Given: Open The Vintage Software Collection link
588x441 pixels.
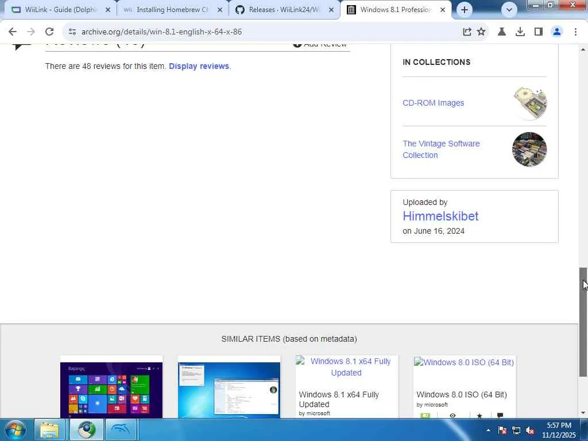Looking at the screenshot, I should pyautogui.click(x=441, y=149).
